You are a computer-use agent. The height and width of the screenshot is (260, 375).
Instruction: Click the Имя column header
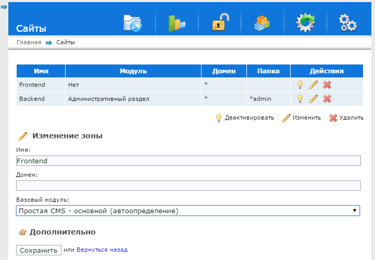pyautogui.click(x=41, y=71)
